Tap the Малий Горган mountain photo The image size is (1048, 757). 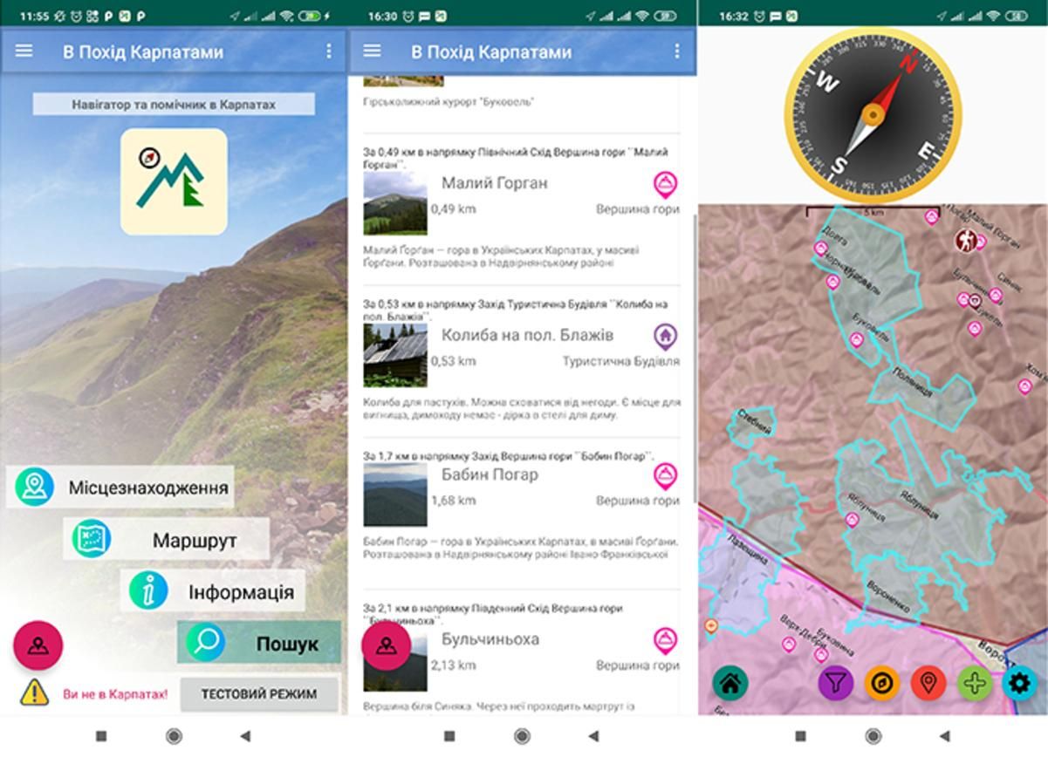click(x=395, y=202)
